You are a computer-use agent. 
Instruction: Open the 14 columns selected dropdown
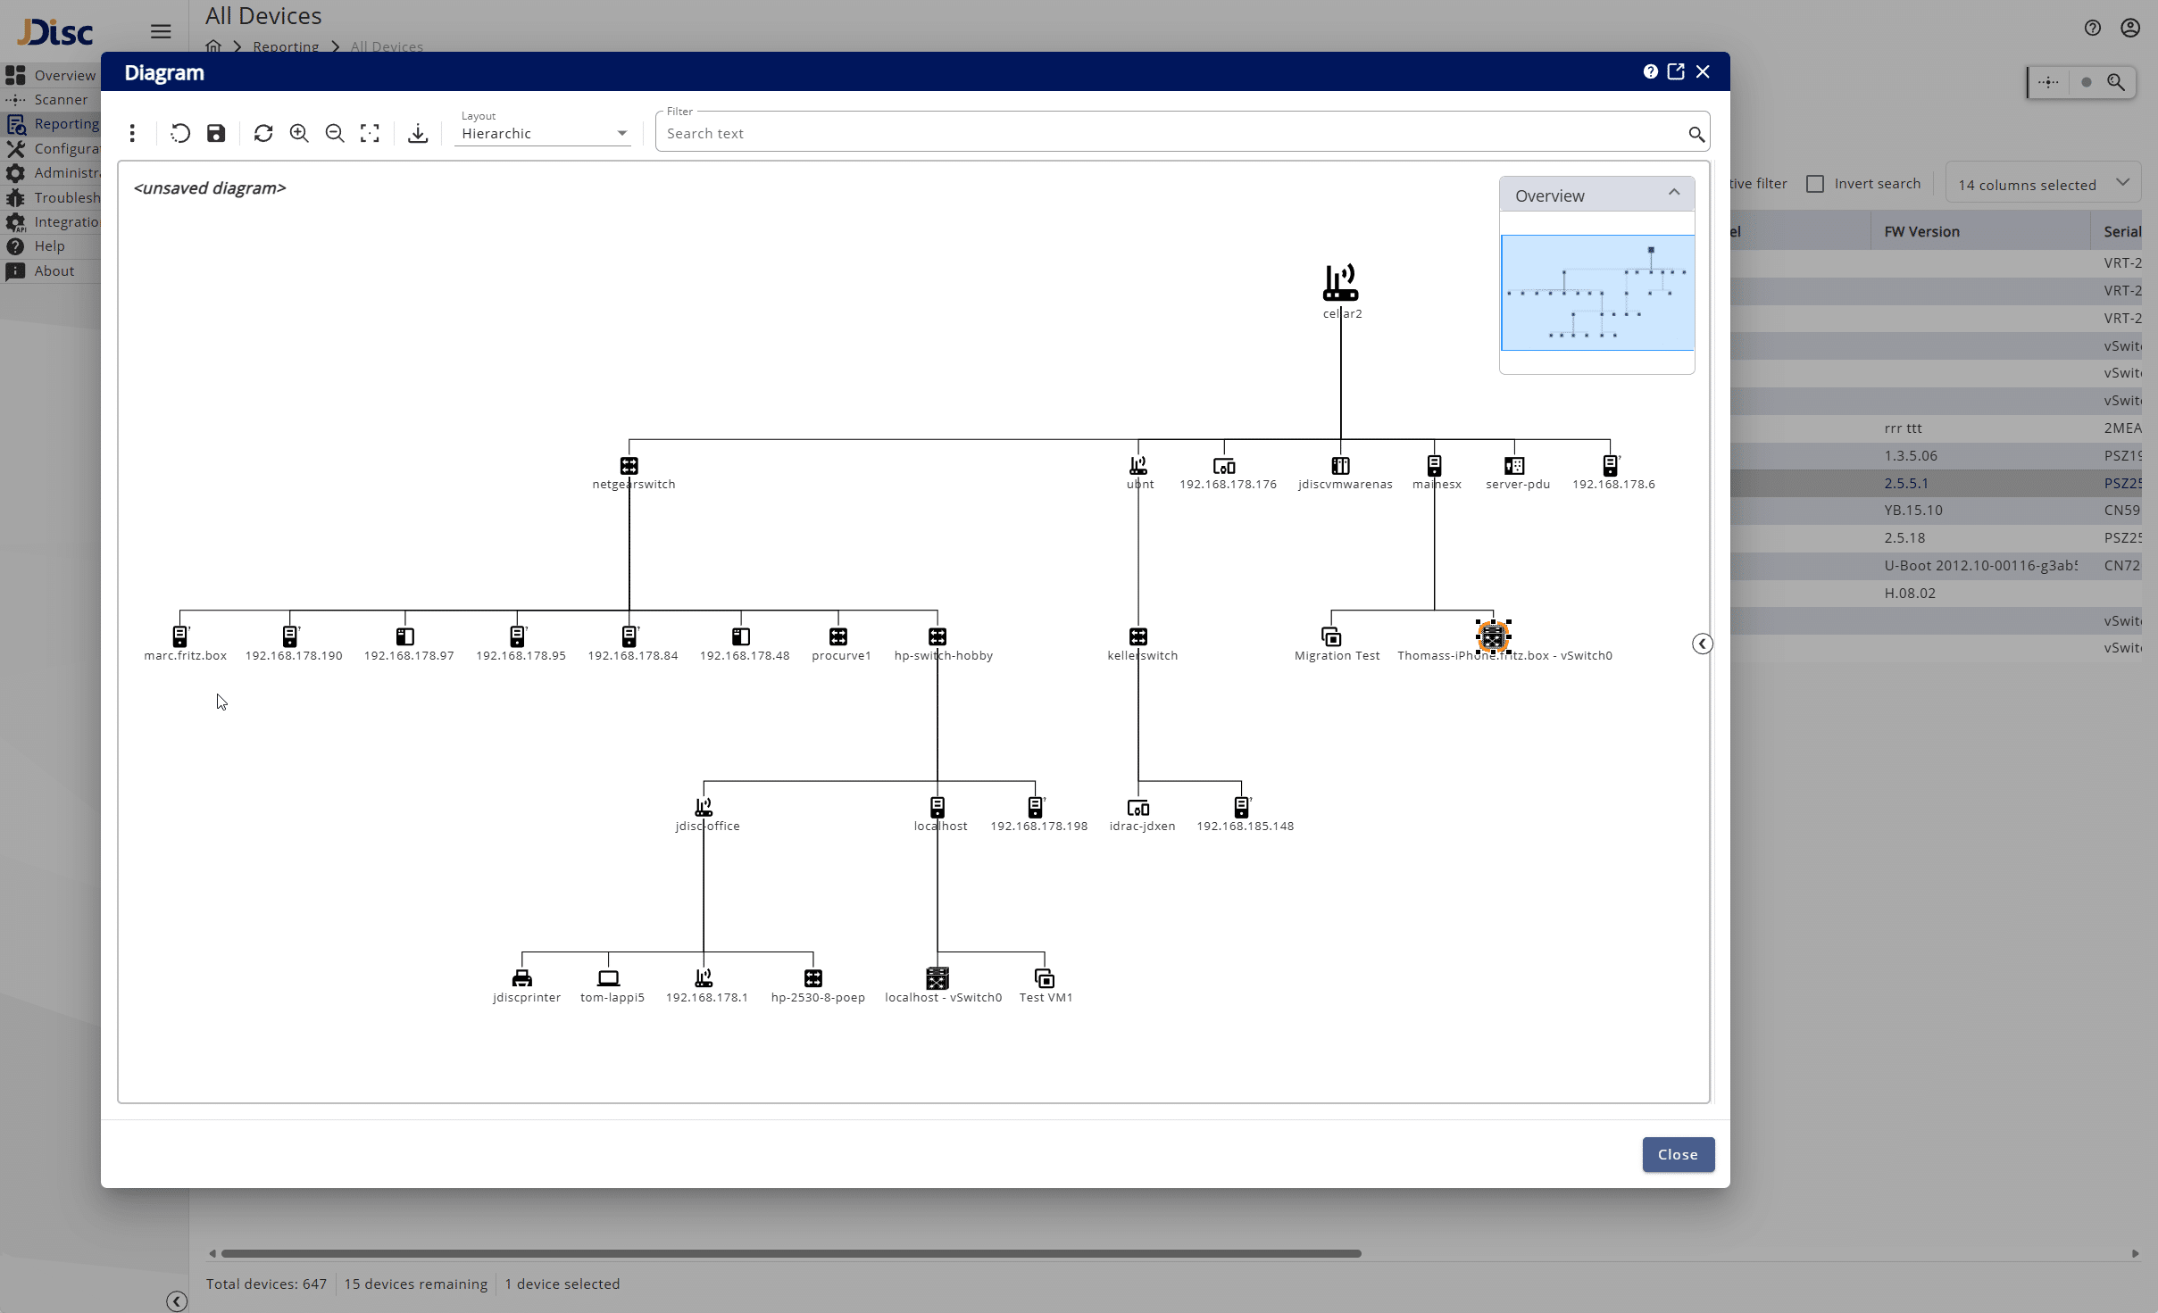click(2043, 184)
